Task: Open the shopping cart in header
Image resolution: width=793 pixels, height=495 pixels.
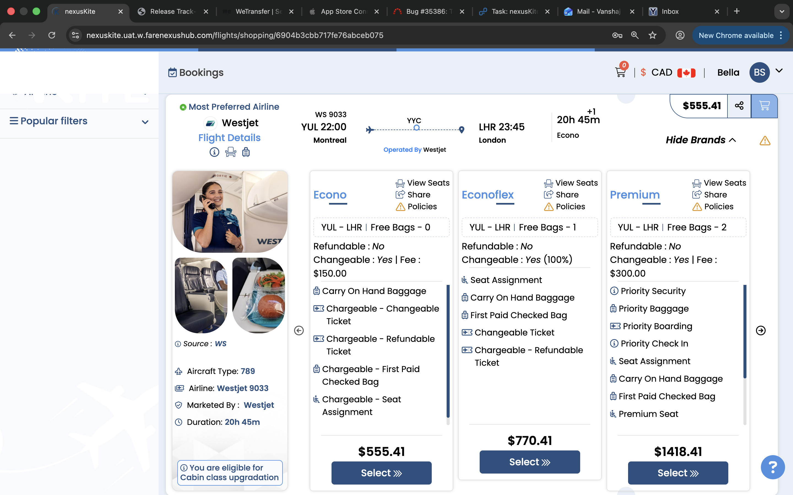Action: (620, 72)
